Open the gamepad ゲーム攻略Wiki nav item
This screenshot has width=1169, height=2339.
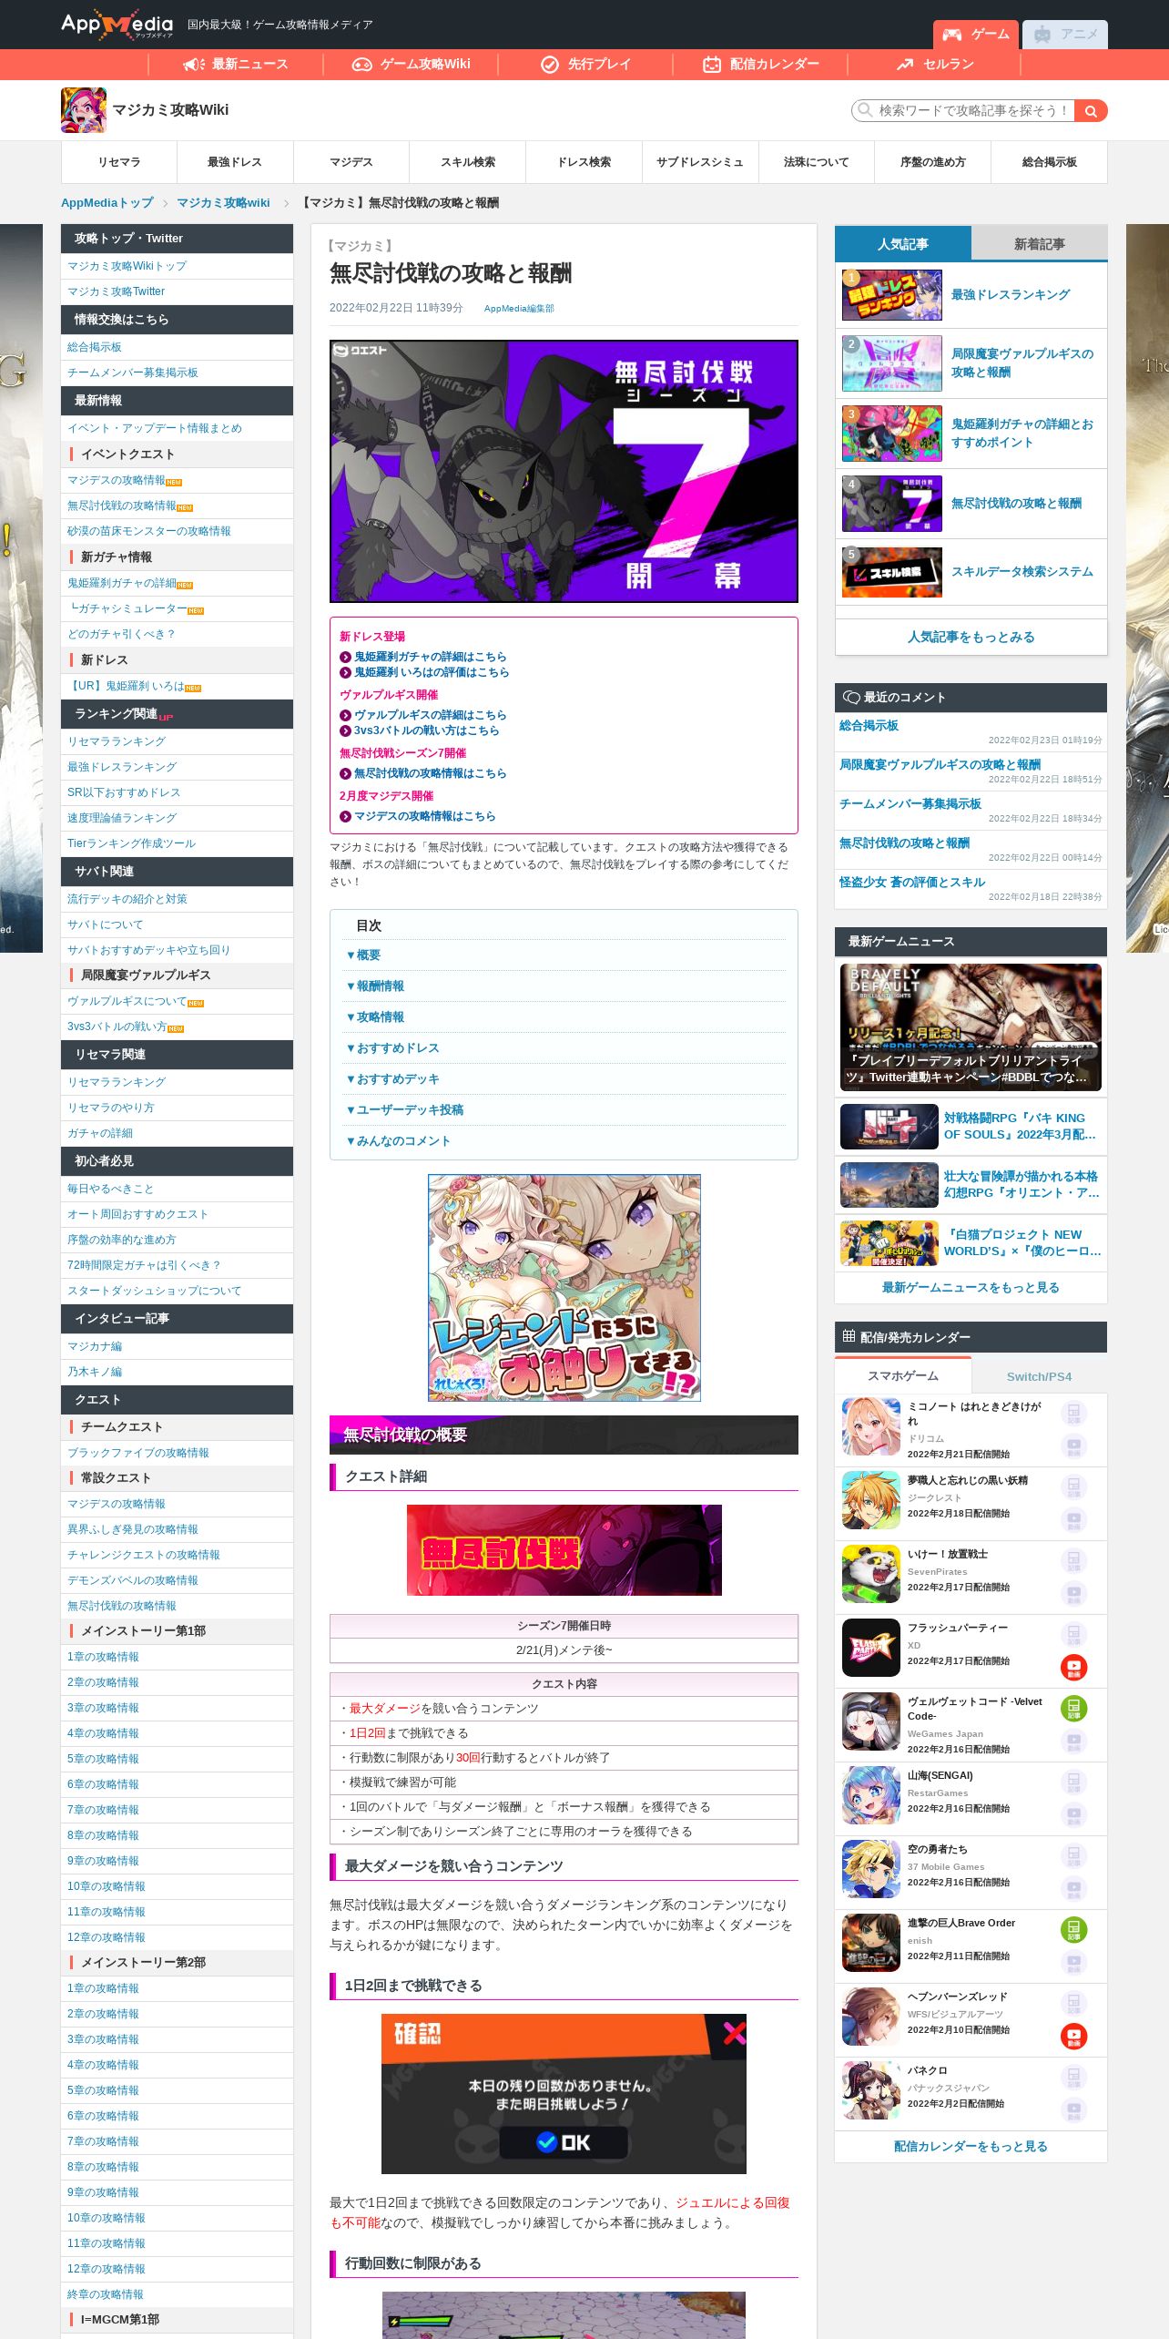coord(411,65)
